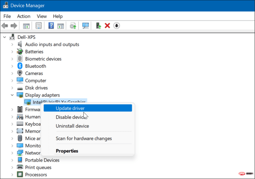This screenshot has width=255, height=179.
Task: Expand the Print queues node
Action: click(12, 167)
